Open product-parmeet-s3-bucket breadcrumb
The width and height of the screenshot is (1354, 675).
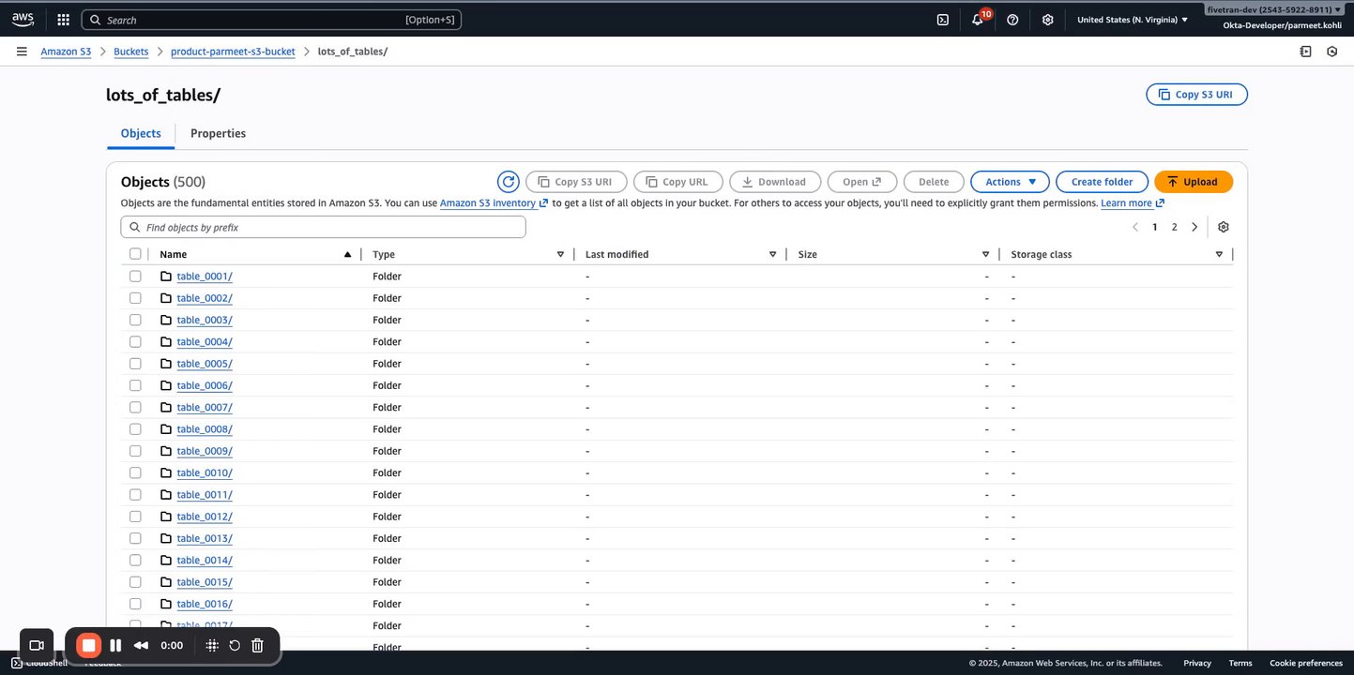(x=233, y=52)
